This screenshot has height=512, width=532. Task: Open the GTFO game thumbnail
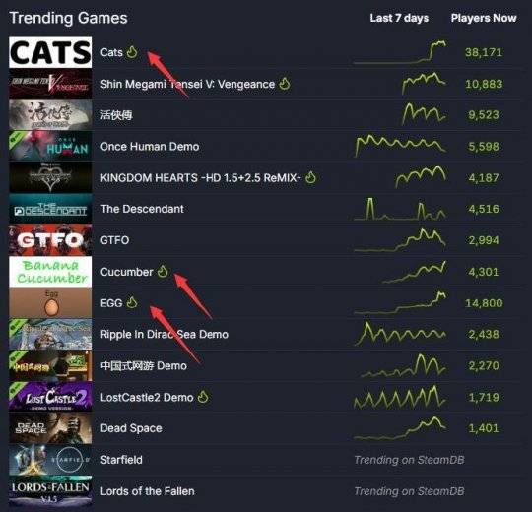click(x=50, y=240)
